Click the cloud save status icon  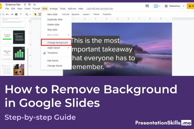35,5
